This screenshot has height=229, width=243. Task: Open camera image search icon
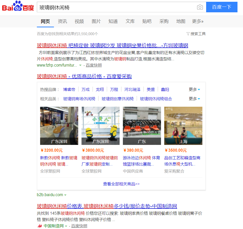click(200, 7)
